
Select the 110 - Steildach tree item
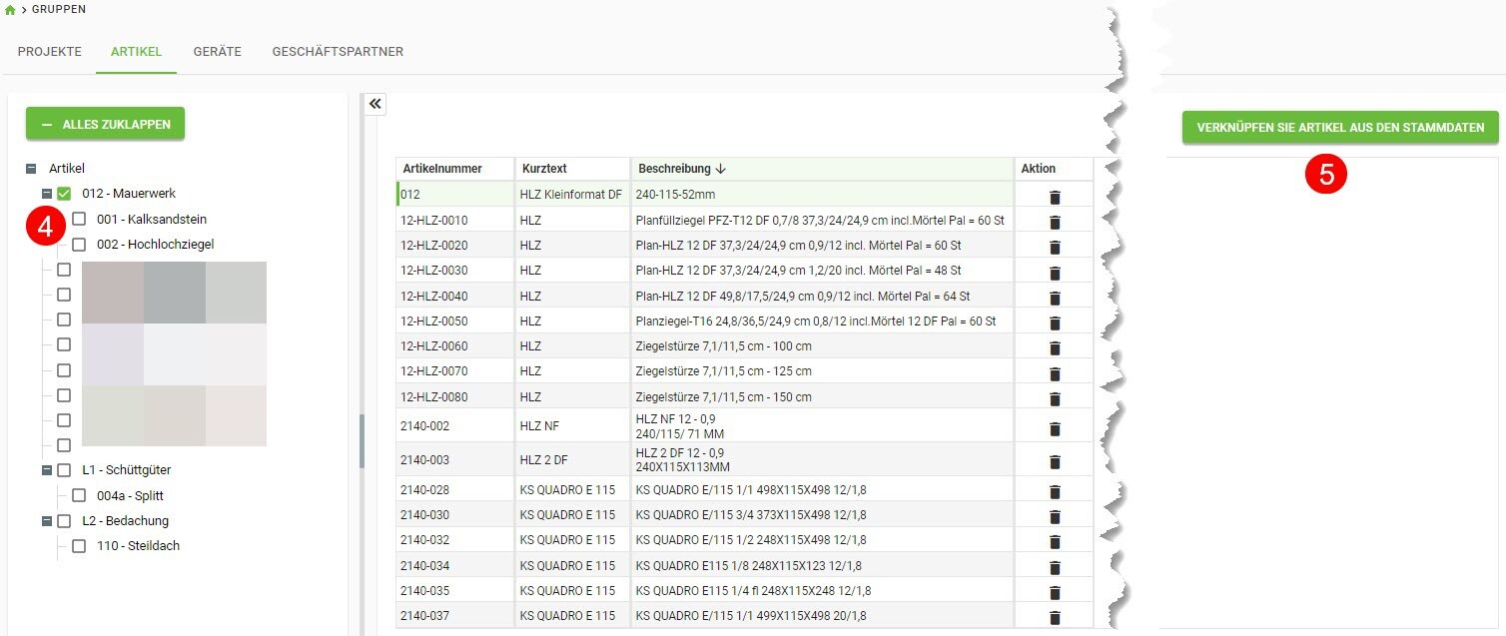click(138, 546)
